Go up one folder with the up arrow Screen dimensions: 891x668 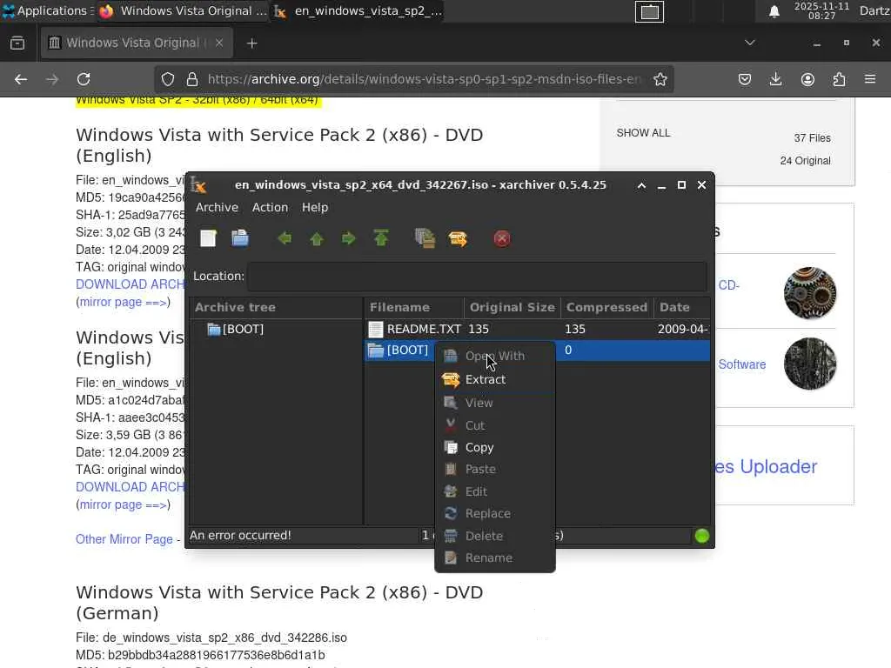[x=317, y=238]
